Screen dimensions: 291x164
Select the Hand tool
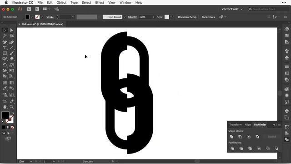coord(5,107)
